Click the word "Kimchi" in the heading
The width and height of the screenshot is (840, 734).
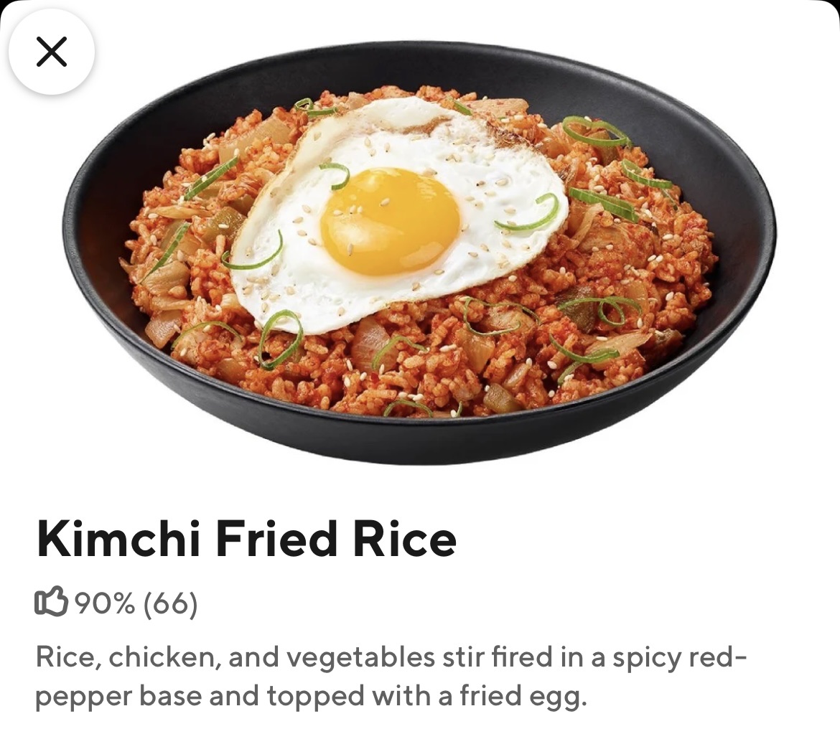point(118,538)
